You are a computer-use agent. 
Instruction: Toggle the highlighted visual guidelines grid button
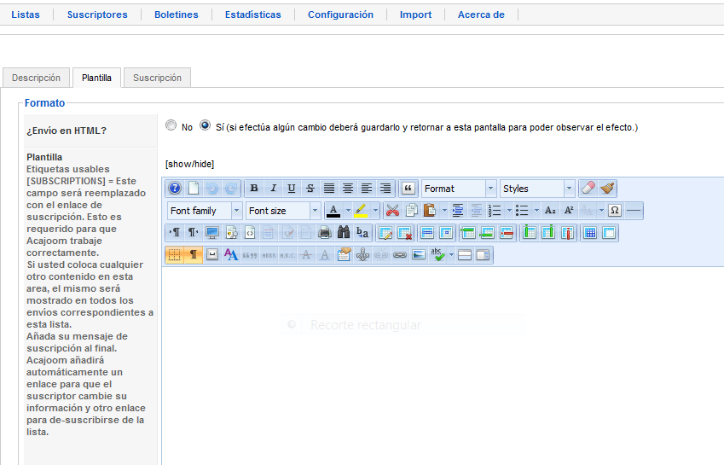[x=175, y=255]
